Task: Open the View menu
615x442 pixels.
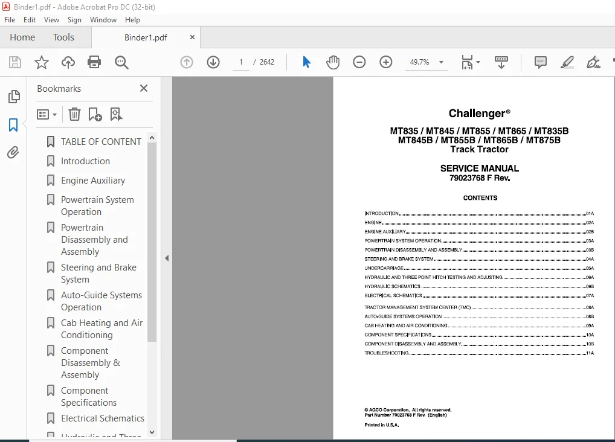Action: pyautogui.click(x=51, y=19)
